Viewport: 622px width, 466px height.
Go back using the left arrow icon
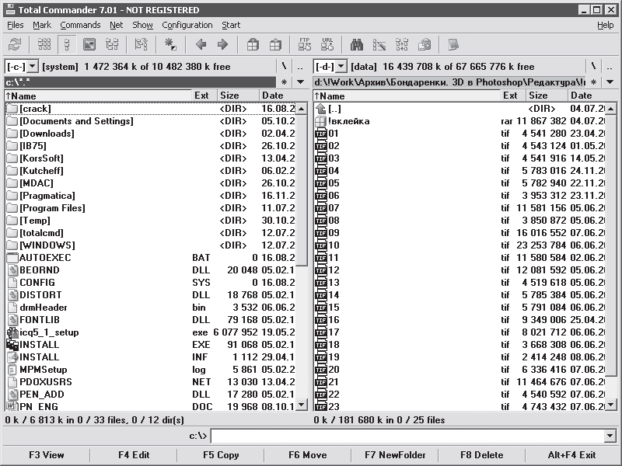point(201,45)
